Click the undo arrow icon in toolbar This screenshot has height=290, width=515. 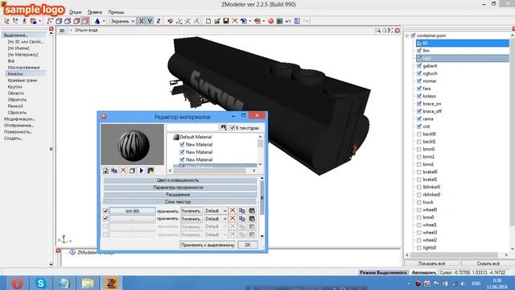pyautogui.click(x=288, y=21)
